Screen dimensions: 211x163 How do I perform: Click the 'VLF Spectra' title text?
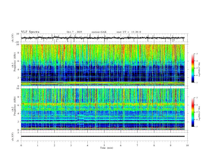coord(30,32)
